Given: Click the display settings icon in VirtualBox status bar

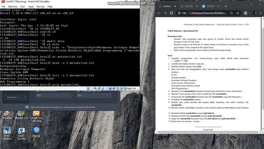Looking at the screenshot, I should pyautogui.click(x=110, y=89).
